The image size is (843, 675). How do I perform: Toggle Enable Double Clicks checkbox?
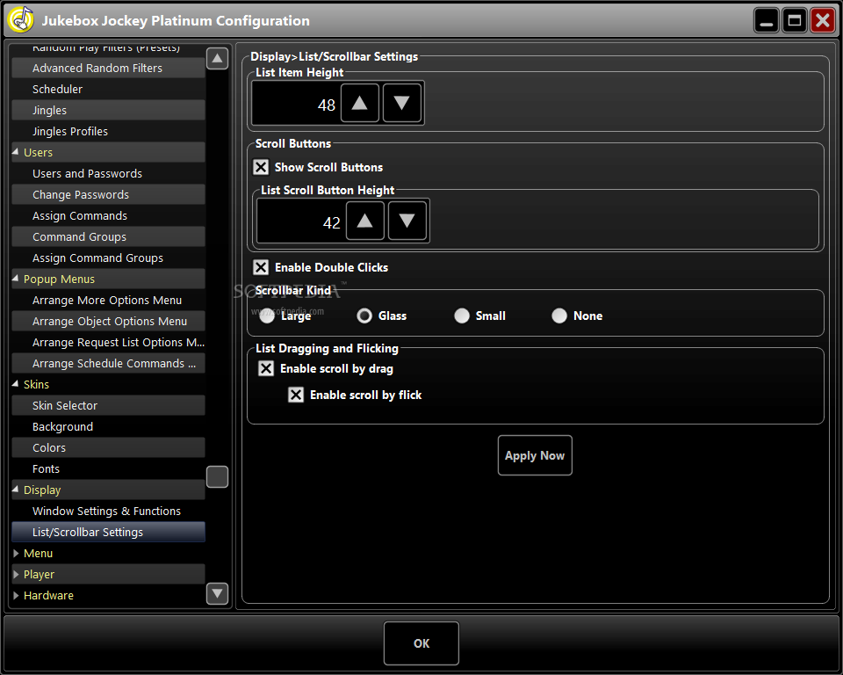pyautogui.click(x=261, y=267)
